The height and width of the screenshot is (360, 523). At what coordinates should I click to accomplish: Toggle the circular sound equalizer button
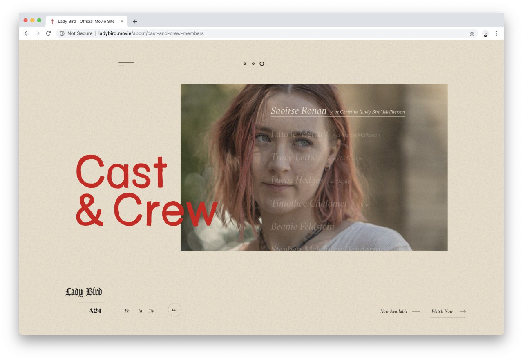click(x=175, y=310)
